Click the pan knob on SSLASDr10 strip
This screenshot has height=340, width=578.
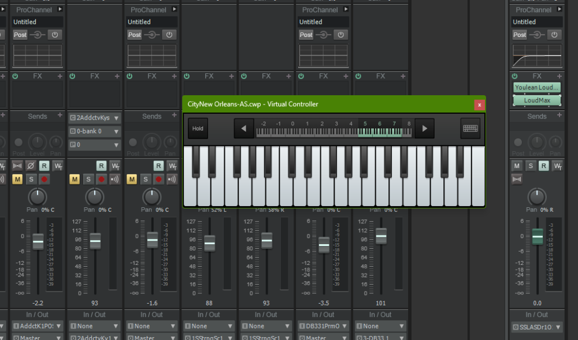tap(537, 197)
